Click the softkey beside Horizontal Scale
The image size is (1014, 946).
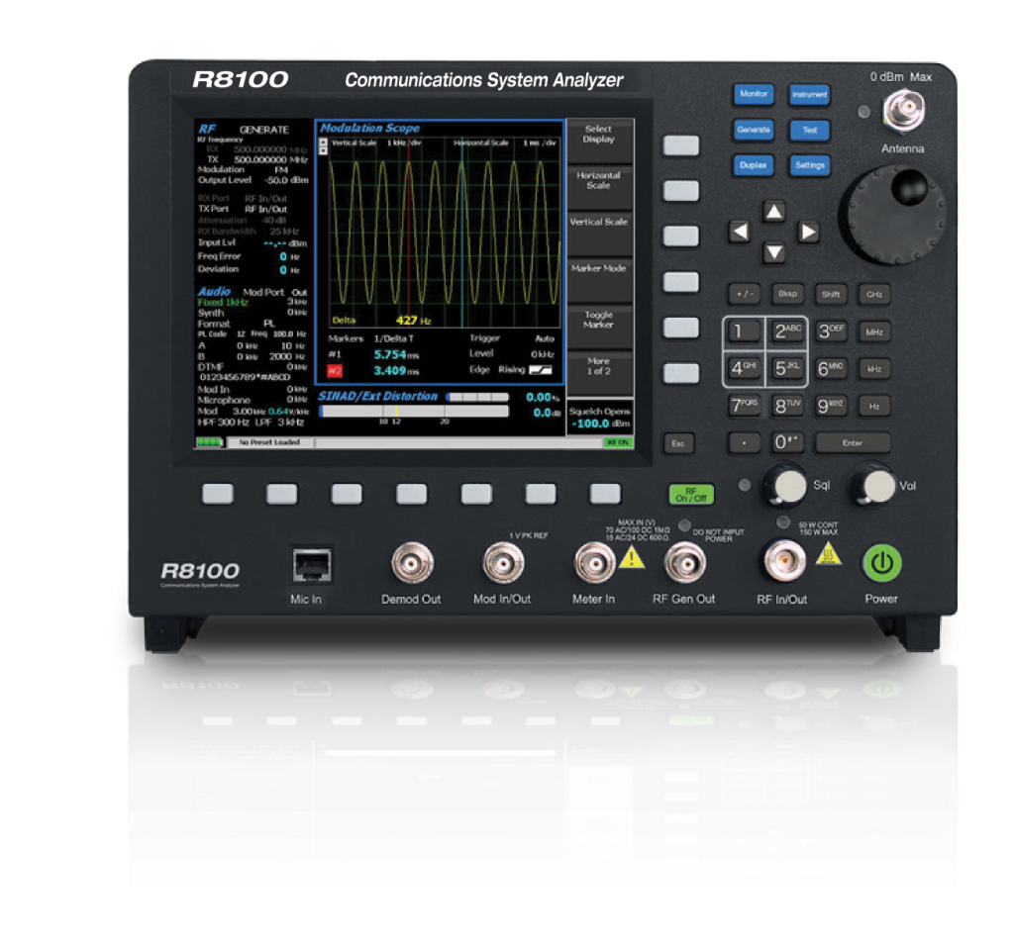point(681,191)
